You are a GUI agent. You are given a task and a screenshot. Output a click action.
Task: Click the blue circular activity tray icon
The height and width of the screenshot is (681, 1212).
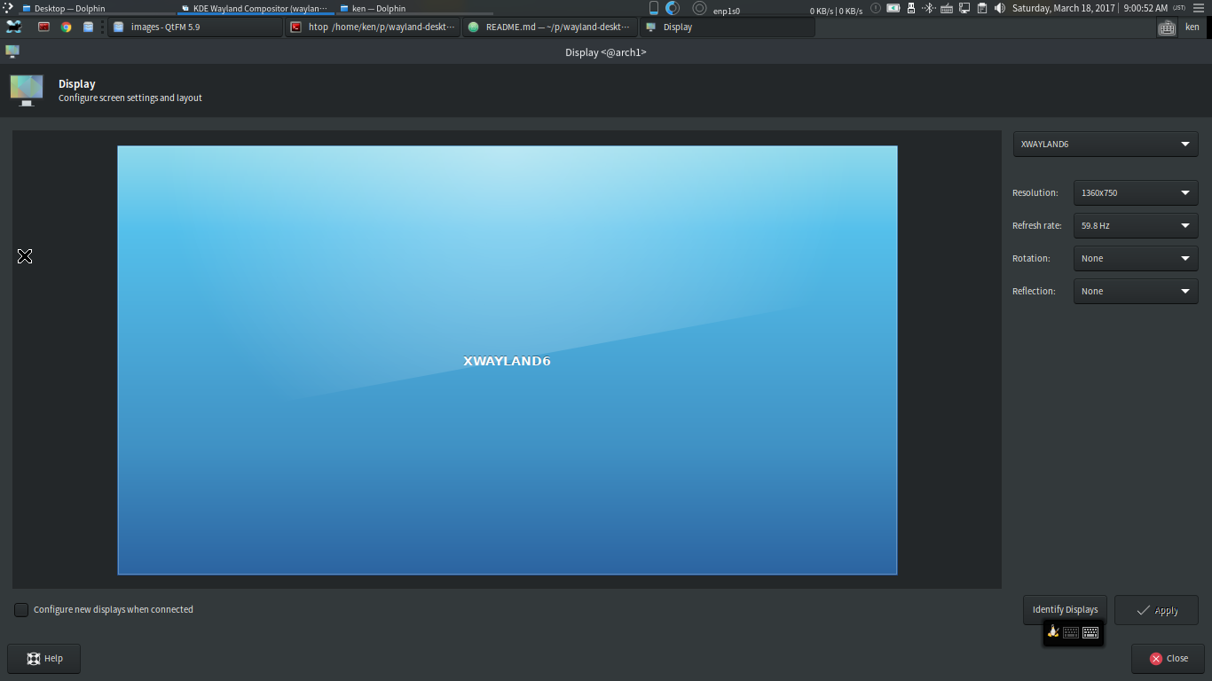[673, 8]
